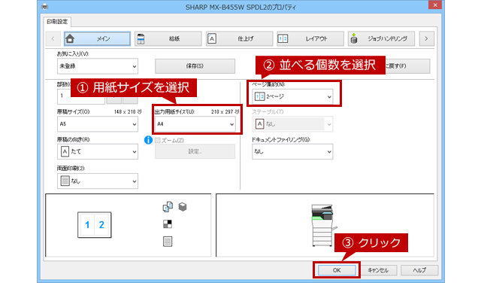Click the 1|2 layout icon on レイアウト tab
This screenshot has width=481, height=283.
[x=283, y=38]
